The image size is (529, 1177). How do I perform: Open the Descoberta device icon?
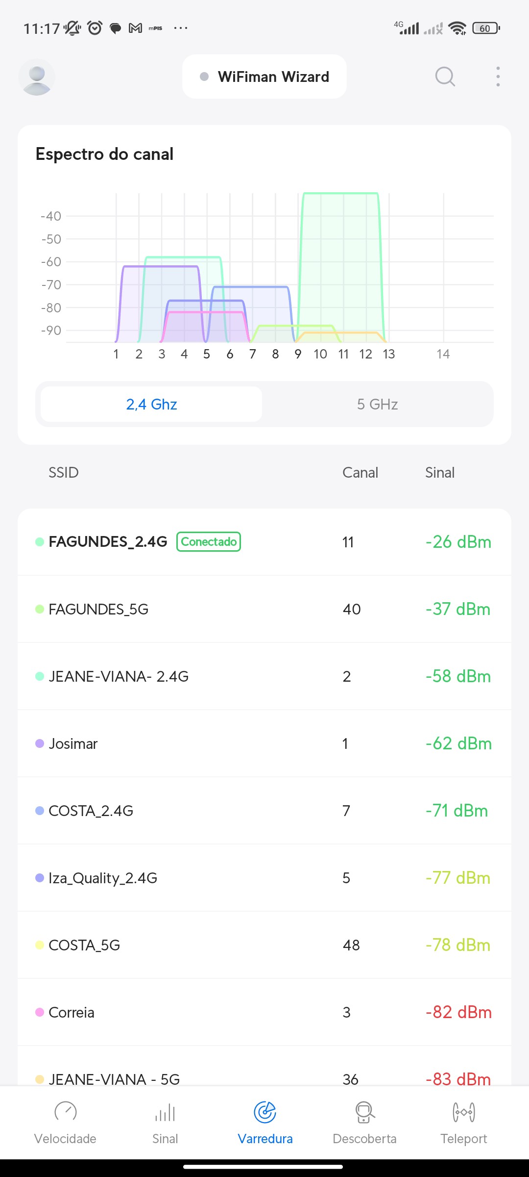[364, 1112]
